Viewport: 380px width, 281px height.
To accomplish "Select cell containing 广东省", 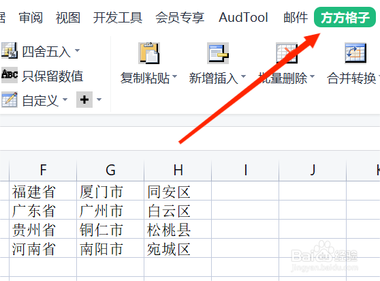I will coord(43,210).
